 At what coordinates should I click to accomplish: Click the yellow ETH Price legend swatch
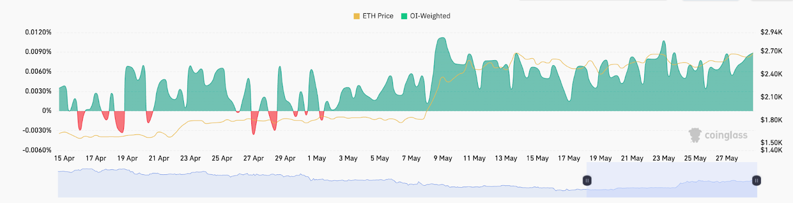pos(356,16)
